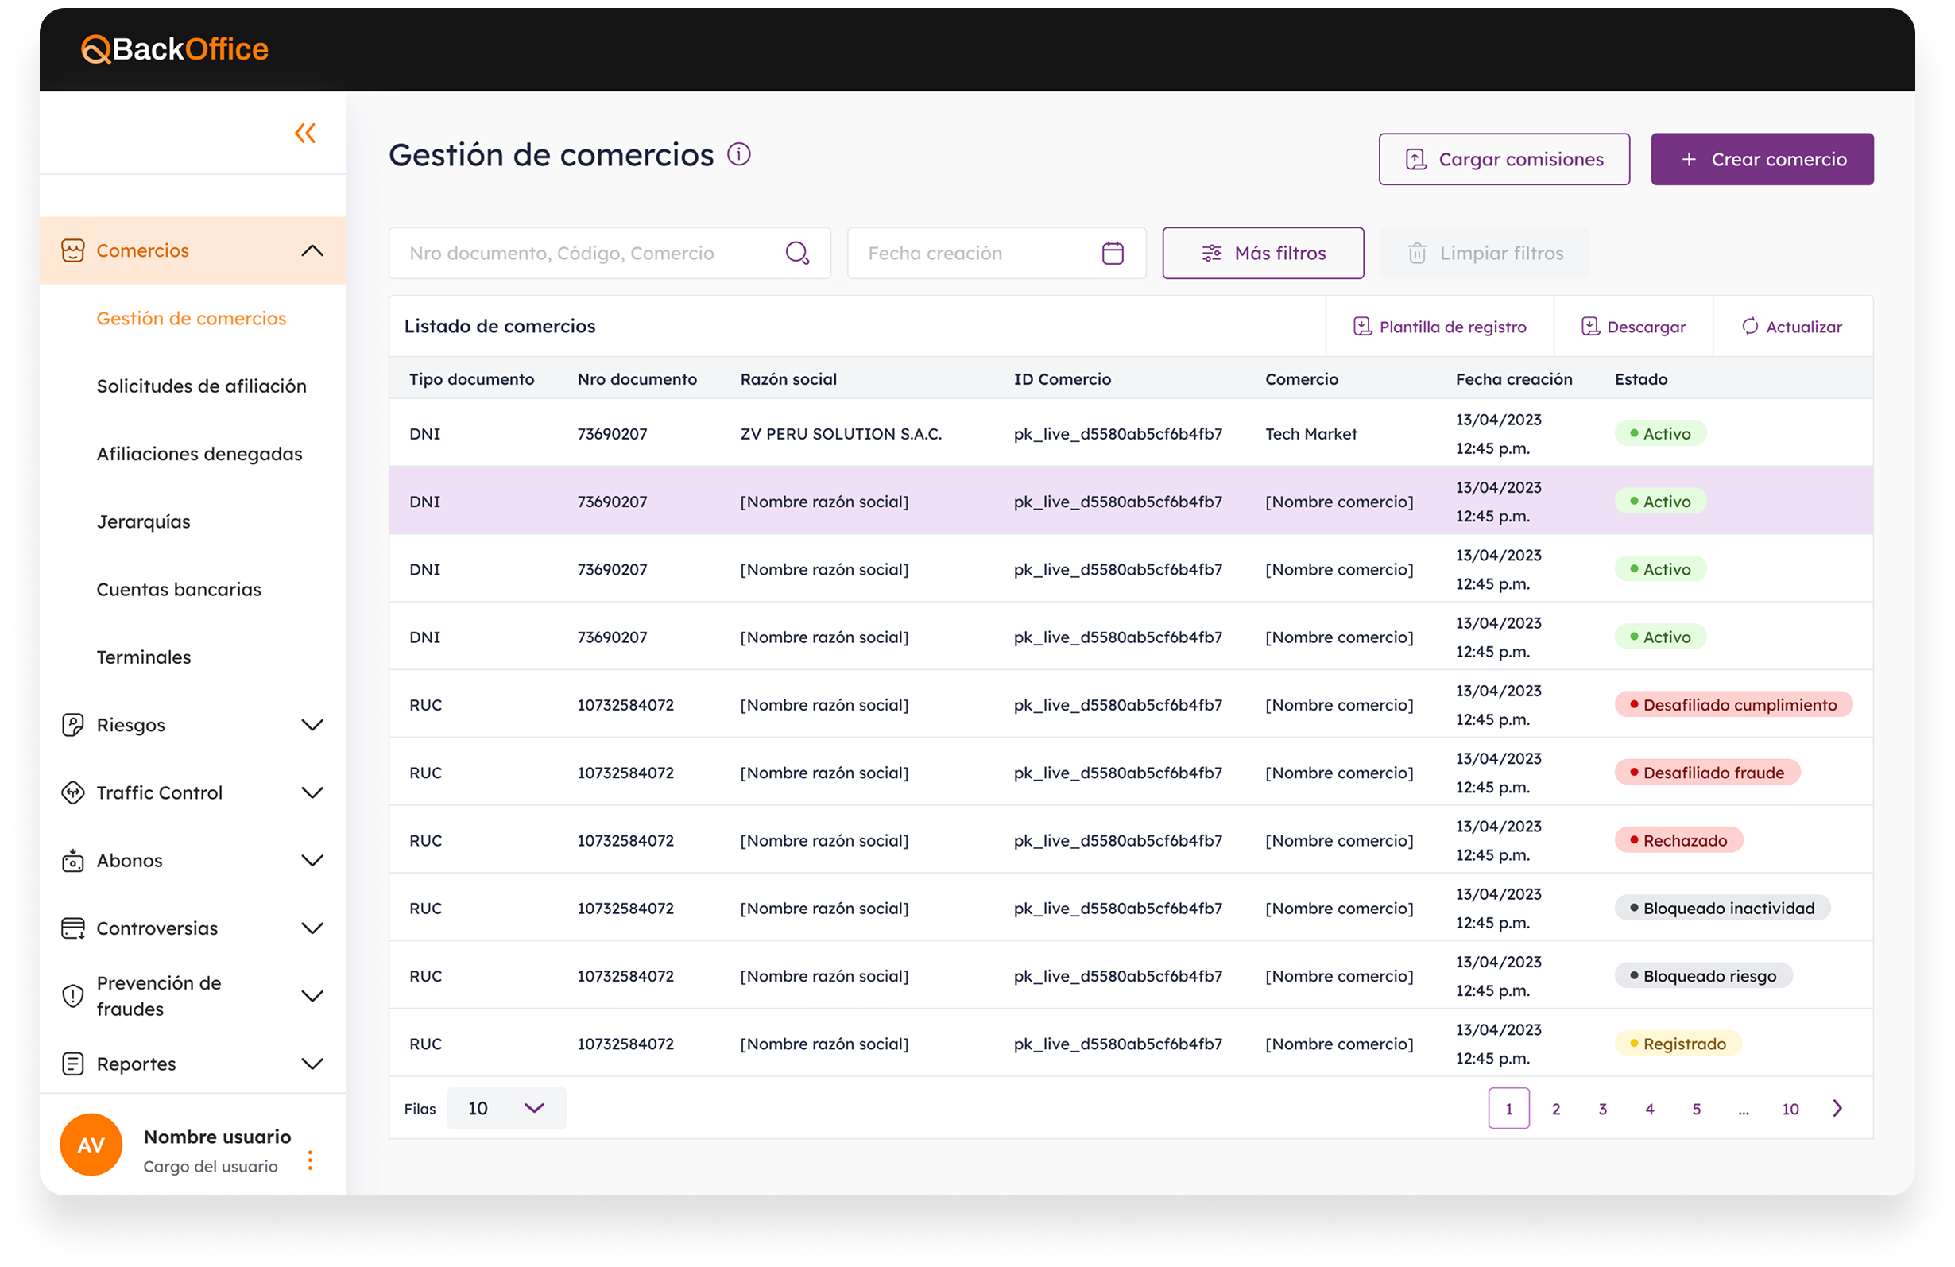Expand the Riesgos menu section
1955x1267 pixels.
coord(312,725)
